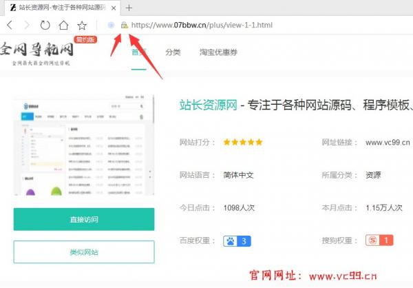Image resolution: width=413 pixels, height=288 pixels.
Task: Click the Sogou weight badge showing 1
Action: pos(379,240)
